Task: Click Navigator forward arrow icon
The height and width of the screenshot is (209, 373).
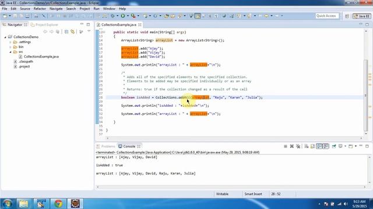Action: pyautogui.click(x=51, y=31)
